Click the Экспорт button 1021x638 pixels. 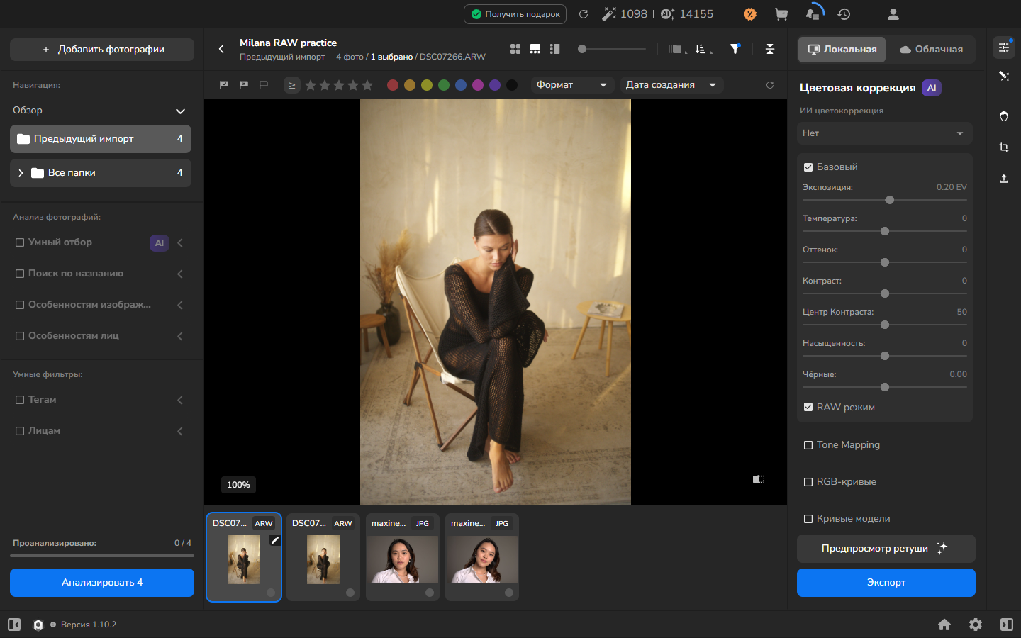(x=886, y=583)
